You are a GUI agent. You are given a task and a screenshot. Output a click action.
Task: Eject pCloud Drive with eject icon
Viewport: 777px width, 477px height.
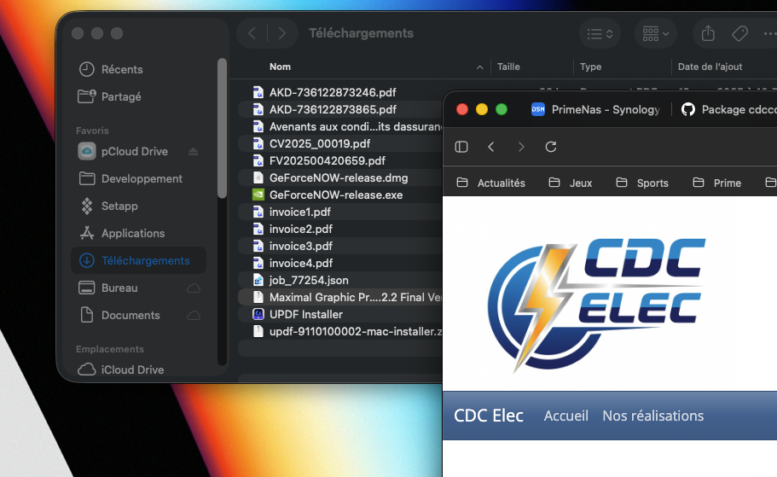(x=193, y=152)
